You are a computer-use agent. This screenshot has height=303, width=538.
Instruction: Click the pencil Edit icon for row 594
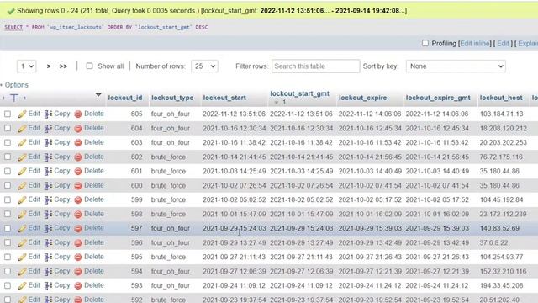click(23, 271)
